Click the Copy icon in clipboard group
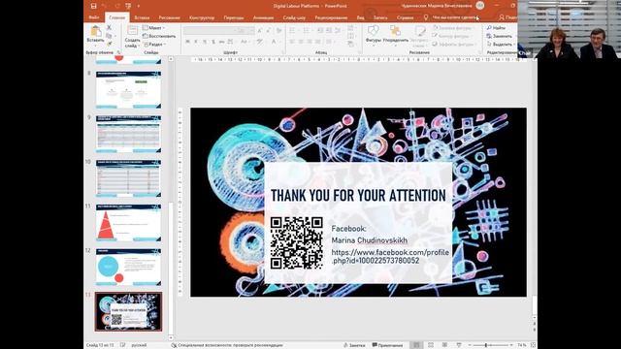Viewport: 621px width, 349px height. click(109, 36)
